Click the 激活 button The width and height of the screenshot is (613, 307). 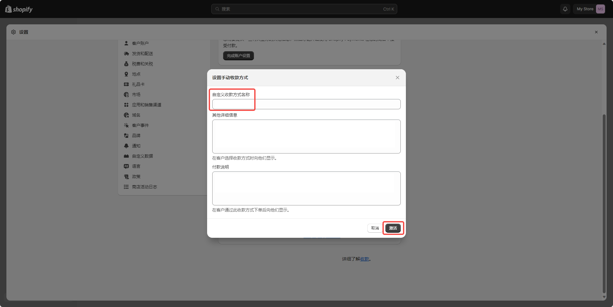tap(393, 228)
